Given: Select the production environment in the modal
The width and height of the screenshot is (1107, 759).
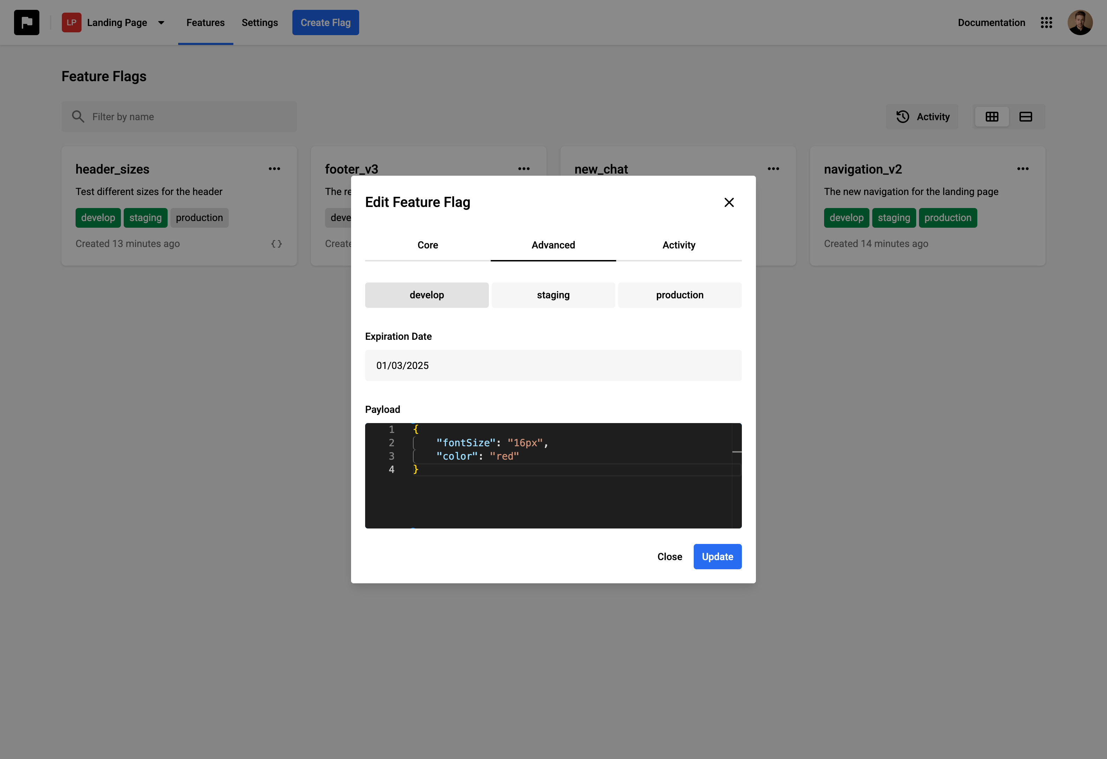Looking at the screenshot, I should click(680, 295).
